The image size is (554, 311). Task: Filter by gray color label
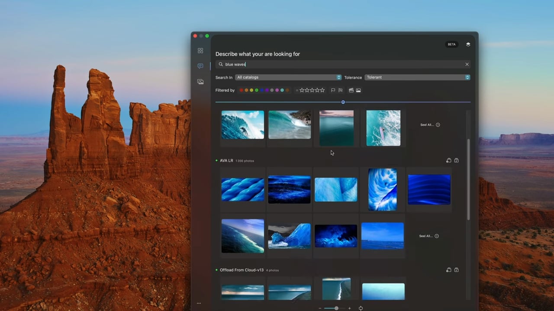click(x=272, y=90)
